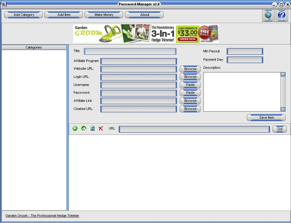Click inside the Description text area
The width and height of the screenshot is (291, 223).
(x=242, y=92)
